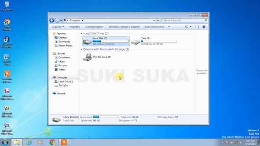The width and height of the screenshot is (260, 146).
Task: Open the Videos library
Action: [x=62, y=70]
